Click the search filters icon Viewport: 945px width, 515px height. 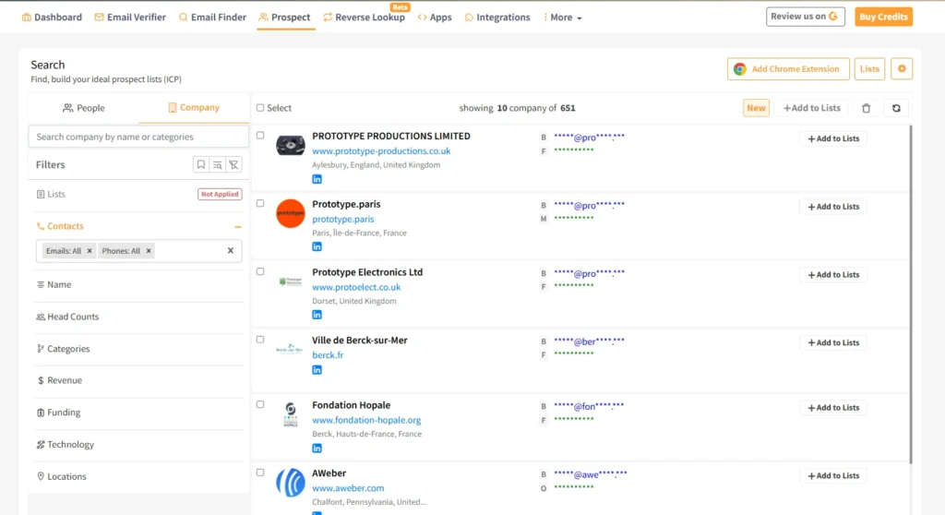point(218,164)
